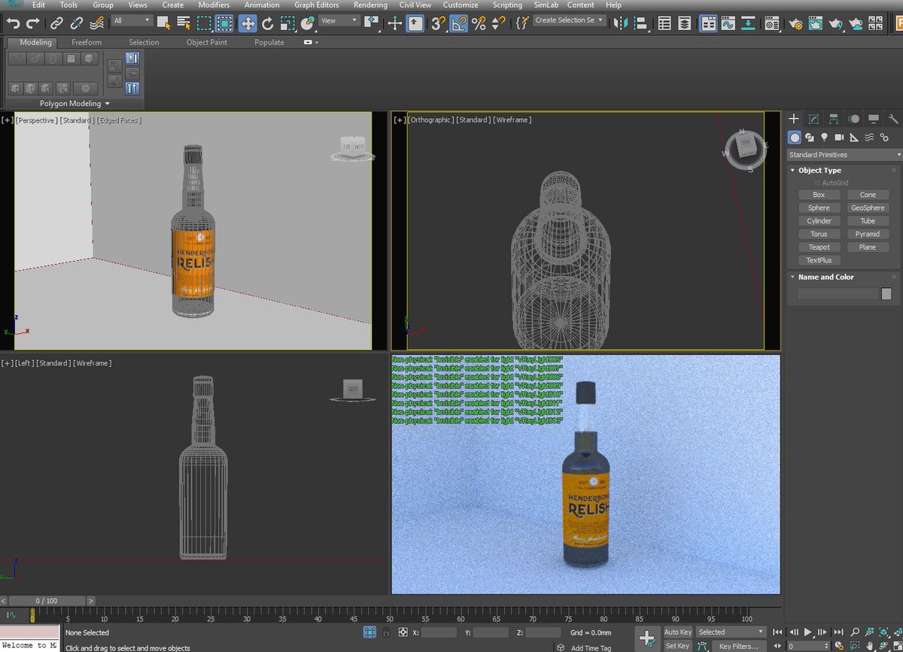Open the Key Filters dialog
Image resolution: width=903 pixels, height=652 pixels.
click(738, 645)
